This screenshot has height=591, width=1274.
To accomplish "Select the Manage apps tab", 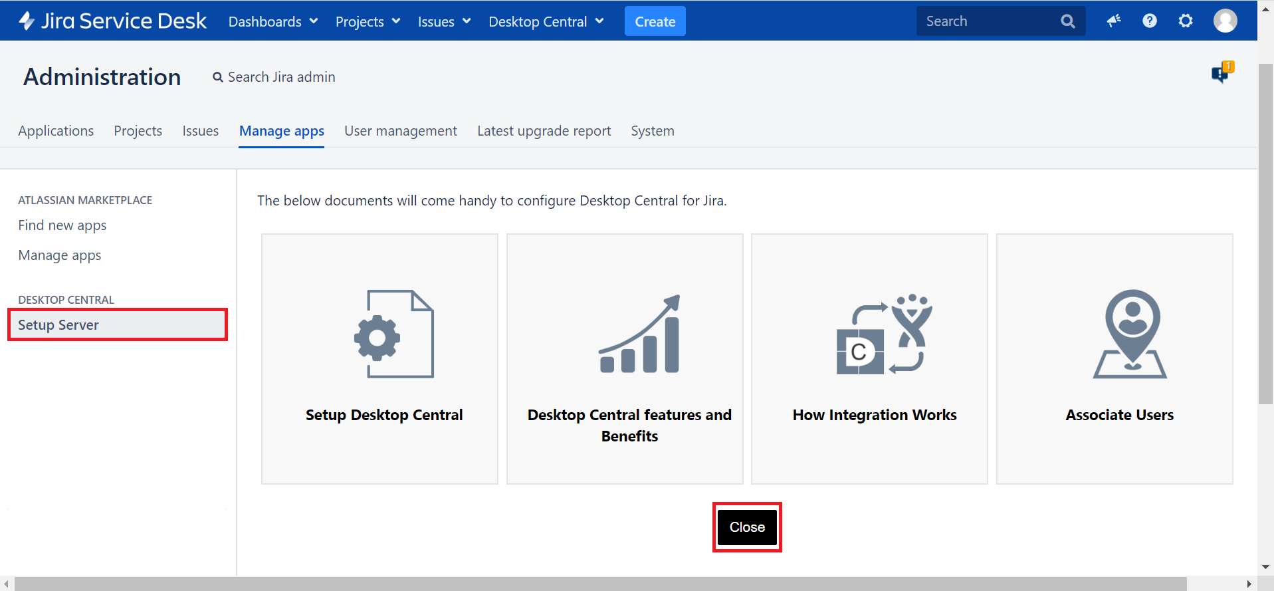I will 282,131.
